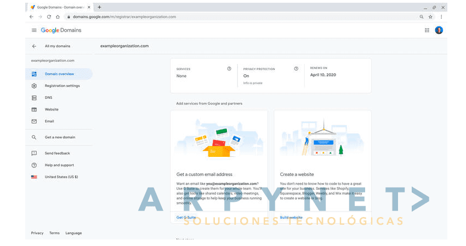Click the back arrow beside All my domains
Image resolution: width=466 pixels, height=246 pixels.
click(x=34, y=46)
